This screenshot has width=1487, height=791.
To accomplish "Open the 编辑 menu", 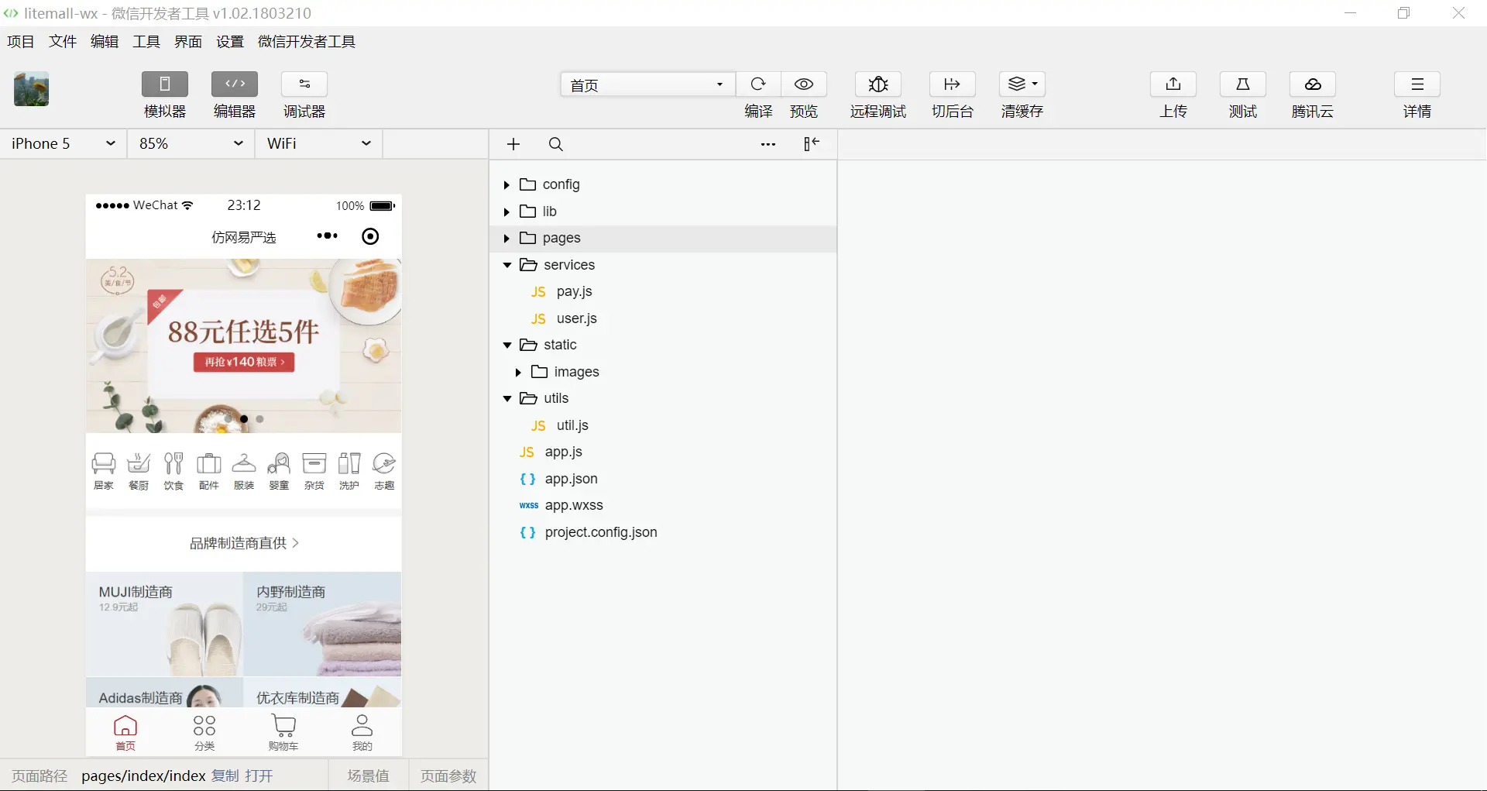I will coord(105,42).
